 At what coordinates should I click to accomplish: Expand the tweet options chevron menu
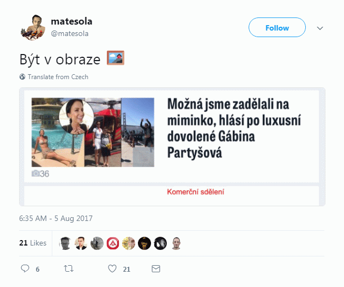[x=320, y=28]
